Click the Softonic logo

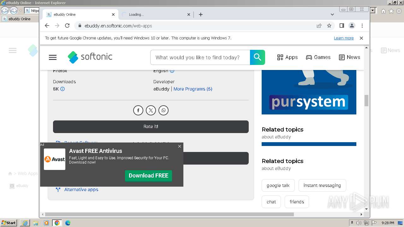(x=90, y=57)
